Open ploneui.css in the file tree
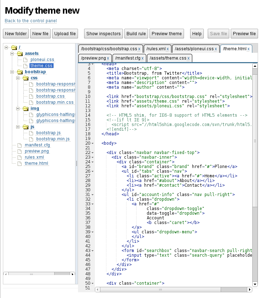 pos(42,60)
